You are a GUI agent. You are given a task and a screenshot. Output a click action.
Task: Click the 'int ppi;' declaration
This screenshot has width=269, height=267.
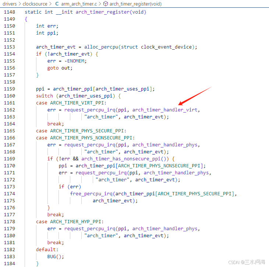pos(47,33)
